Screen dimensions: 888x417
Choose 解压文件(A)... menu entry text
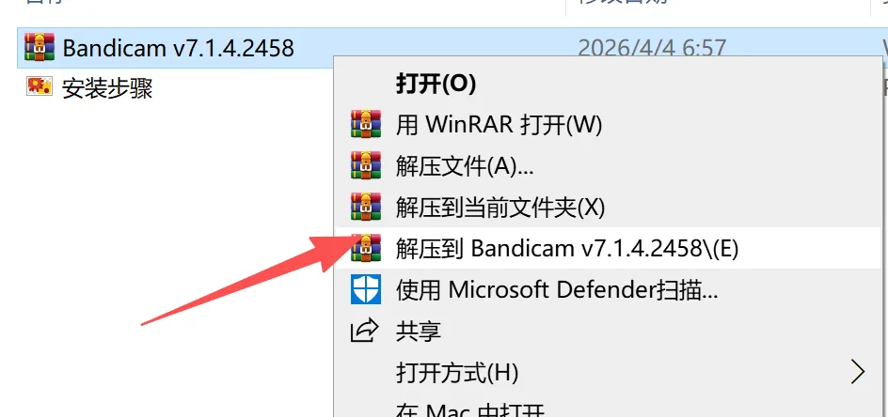[x=465, y=166]
